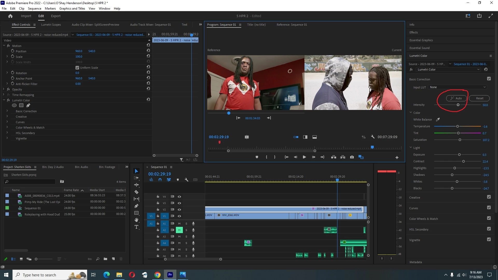Open the Input LUT dropdown
Image resolution: width=498 pixels, height=280 pixels.
[x=458, y=87]
